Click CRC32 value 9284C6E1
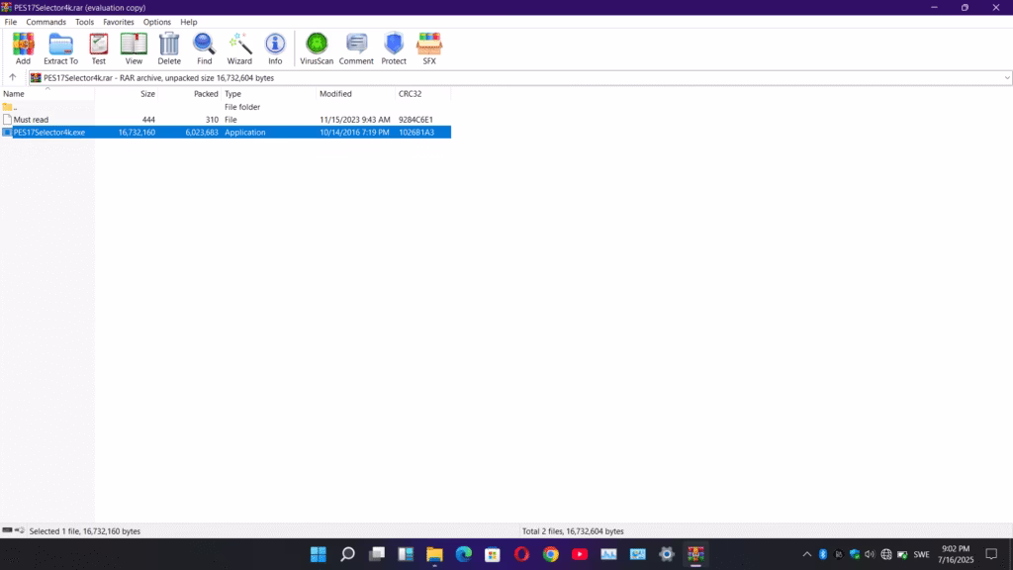This screenshot has width=1013, height=570. click(416, 120)
